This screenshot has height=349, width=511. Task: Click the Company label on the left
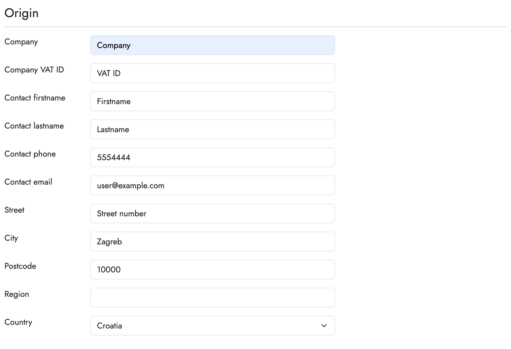click(21, 42)
